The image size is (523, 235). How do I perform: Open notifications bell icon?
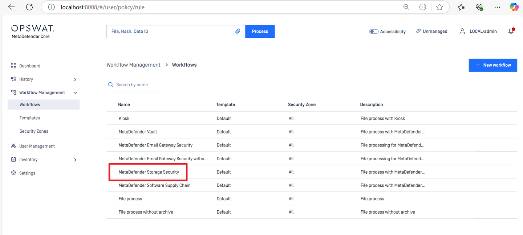(x=511, y=31)
